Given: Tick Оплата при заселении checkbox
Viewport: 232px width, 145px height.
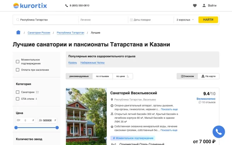Looking at the screenshot, I should coord(18,70).
